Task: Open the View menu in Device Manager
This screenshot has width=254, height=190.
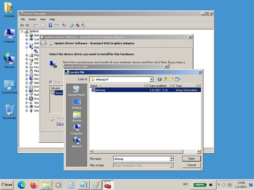Action: click(43, 19)
